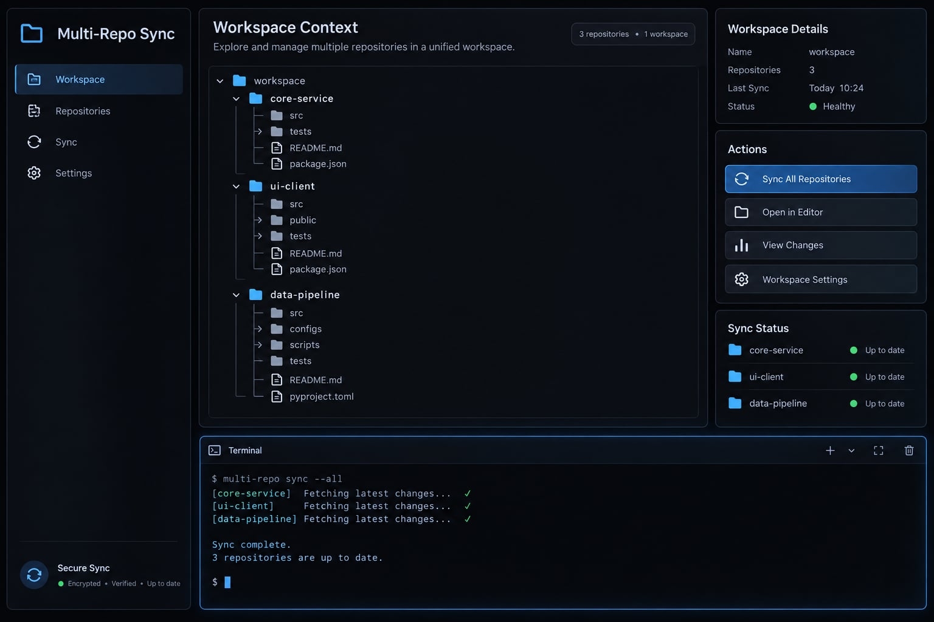Click Open in Editor button
The width and height of the screenshot is (934, 622).
(821, 212)
